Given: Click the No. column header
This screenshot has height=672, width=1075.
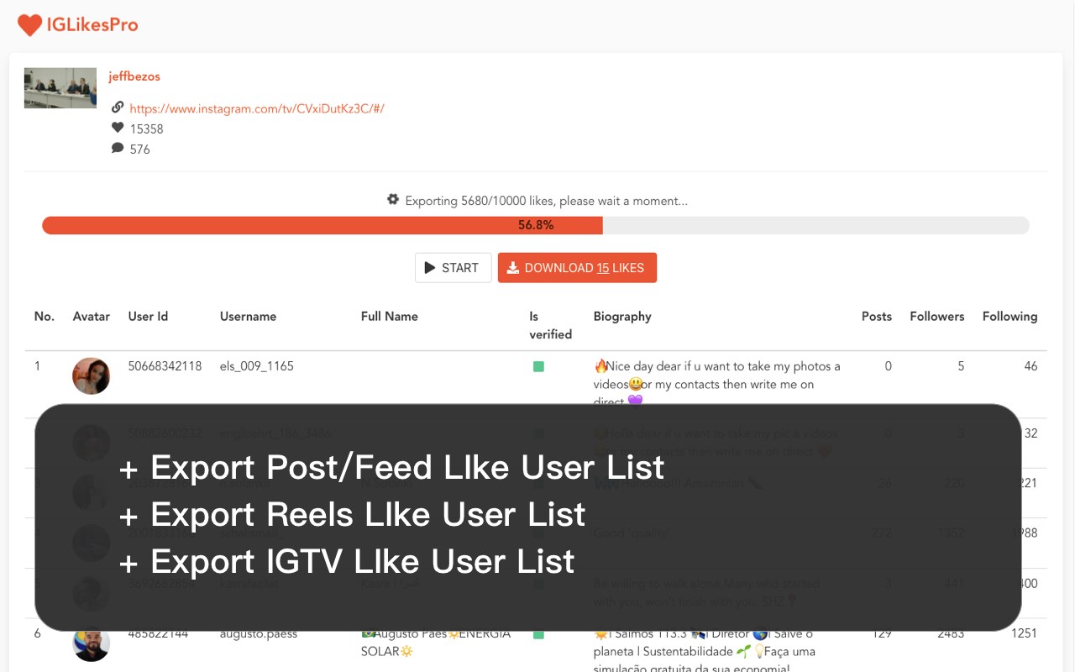Looking at the screenshot, I should coord(45,317).
